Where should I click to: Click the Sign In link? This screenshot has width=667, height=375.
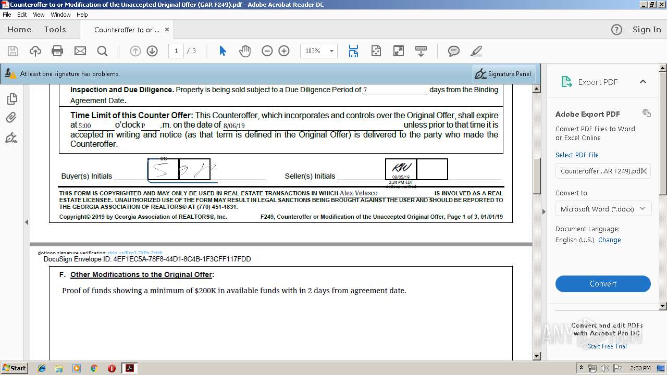[647, 30]
